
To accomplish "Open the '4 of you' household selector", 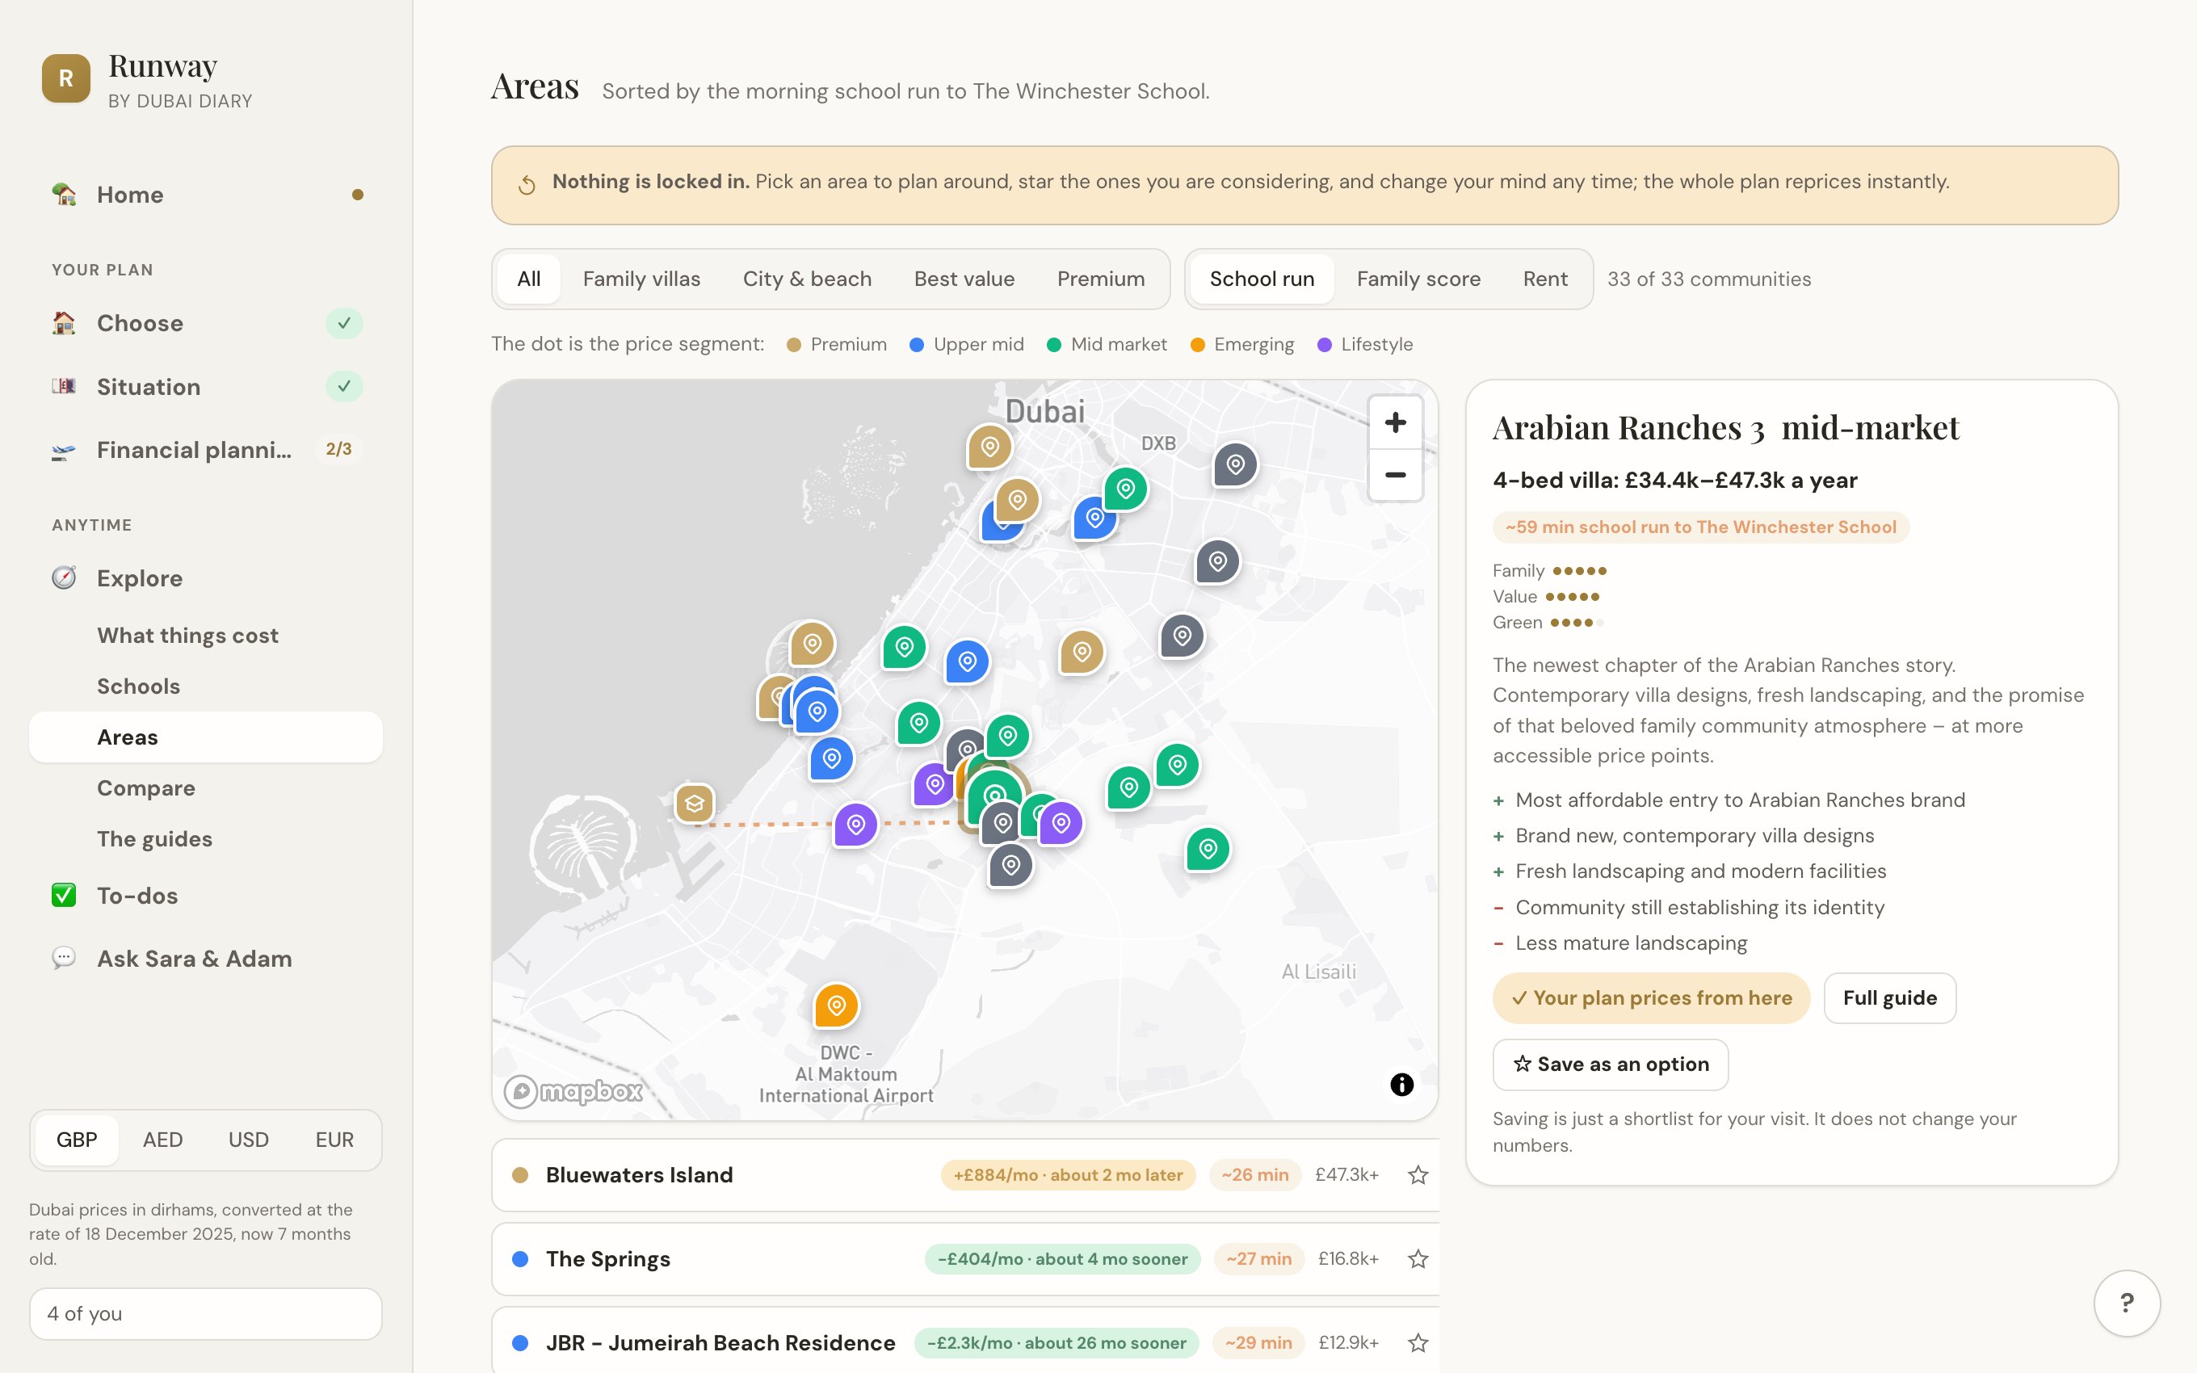I will coord(206,1314).
